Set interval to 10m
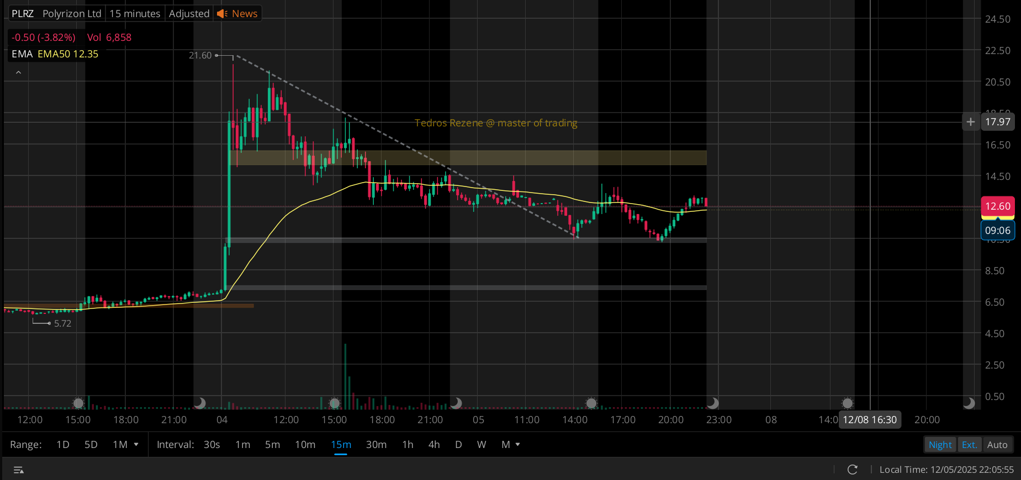The width and height of the screenshot is (1021, 480). [305, 445]
